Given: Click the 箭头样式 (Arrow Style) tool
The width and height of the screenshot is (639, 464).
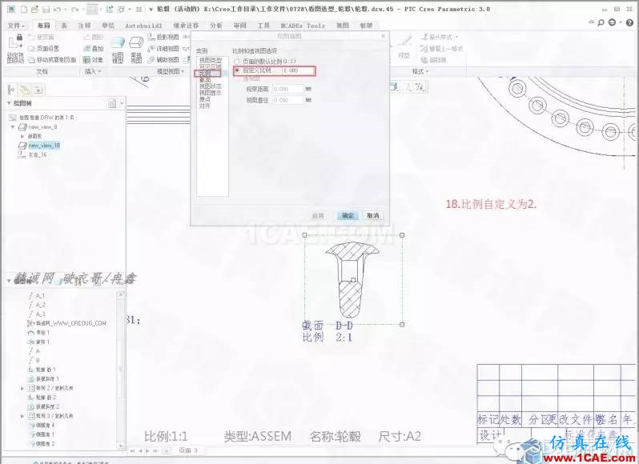Looking at the screenshot, I should [x=440, y=37].
